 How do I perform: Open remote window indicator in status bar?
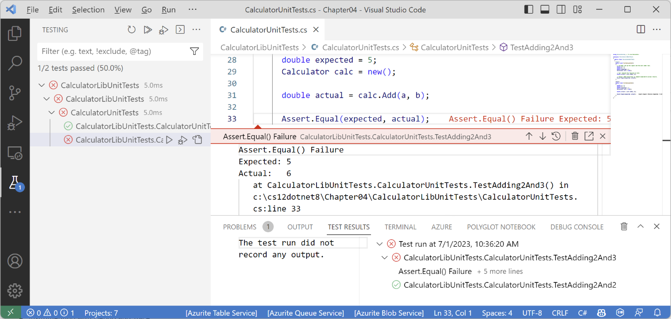tap(11, 312)
